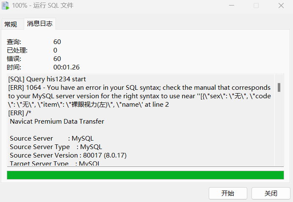The image size is (293, 202).
Task: Click the 关闭 button
Action: [271, 193]
